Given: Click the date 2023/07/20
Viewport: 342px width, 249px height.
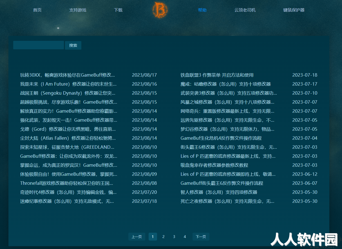Looking at the screenshot, I should pyautogui.click(x=144, y=192).
